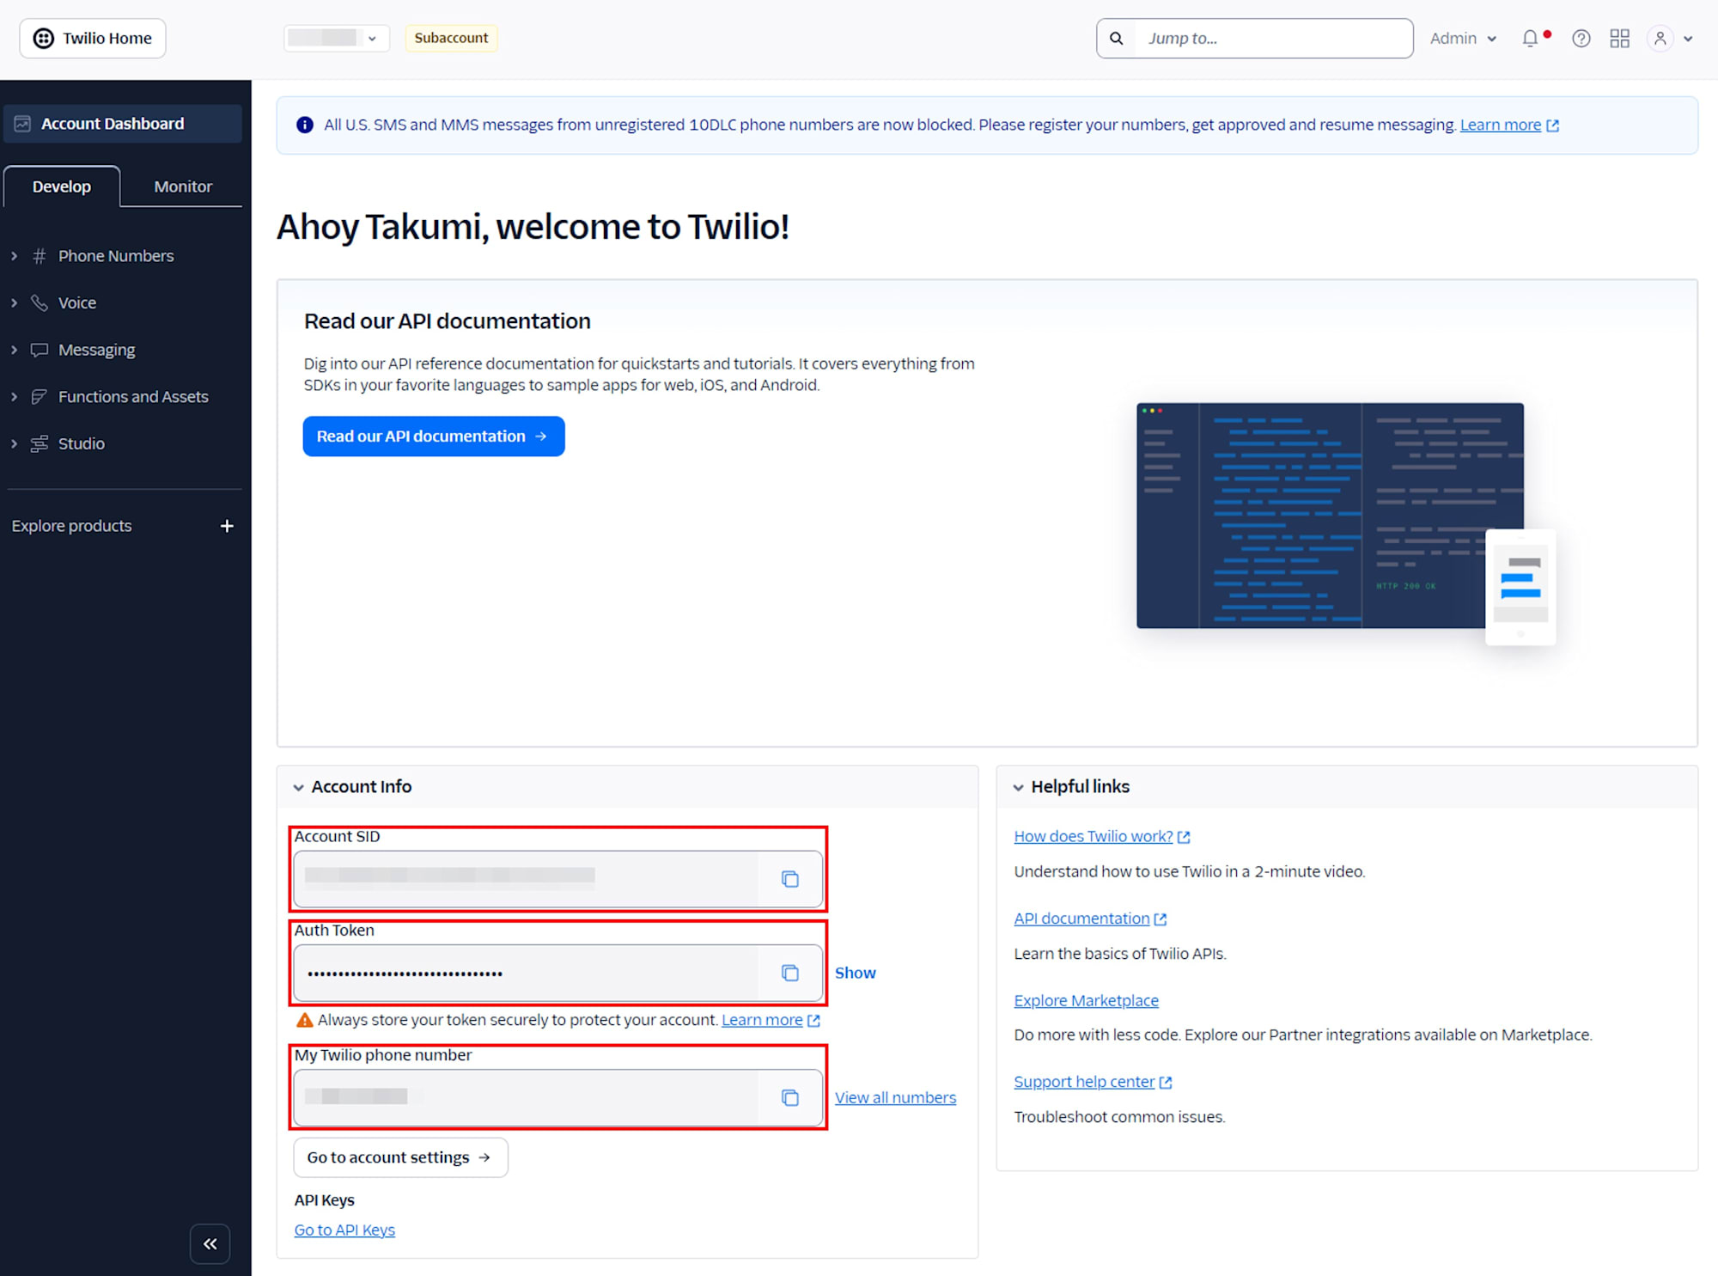The height and width of the screenshot is (1276, 1718).
Task: Expand the chevron beside the user avatar
Action: coord(1688,39)
